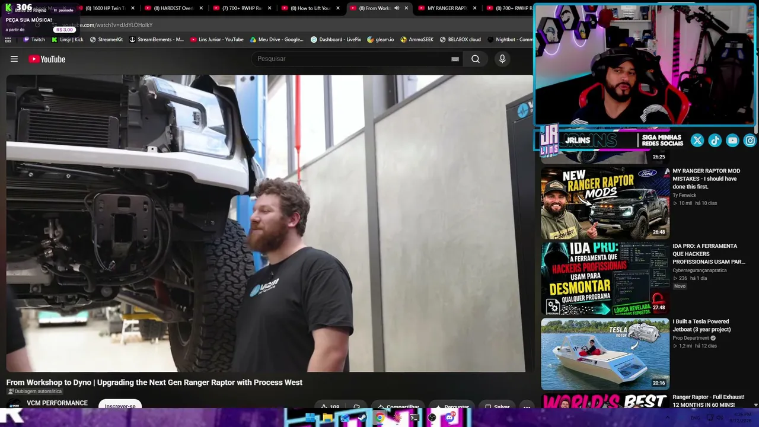Image resolution: width=759 pixels, height=427 pixels.
Task: Click the TikTok social icon in overlay
Action: click(x=715, y=141)
